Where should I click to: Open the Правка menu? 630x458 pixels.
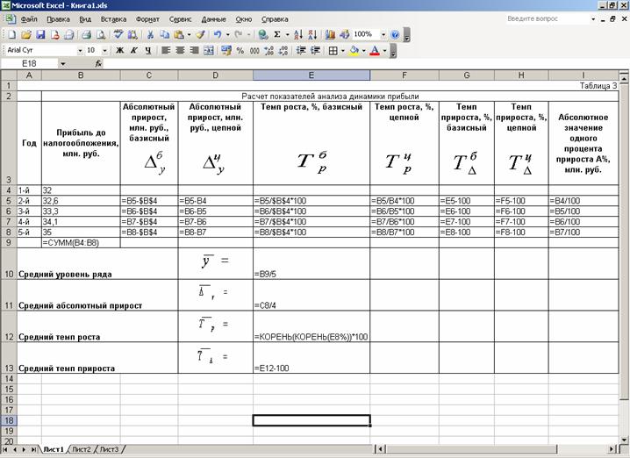tap(58, 19)
